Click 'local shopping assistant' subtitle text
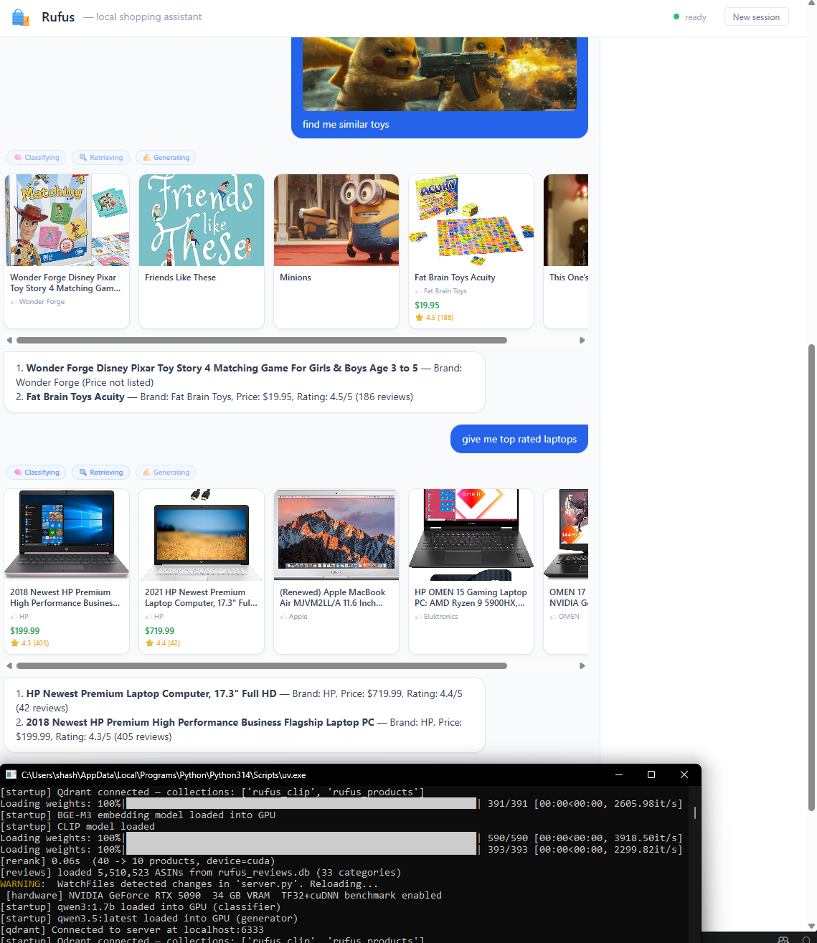The width and height of the screenshot is (817, 943). click(148, 16)
